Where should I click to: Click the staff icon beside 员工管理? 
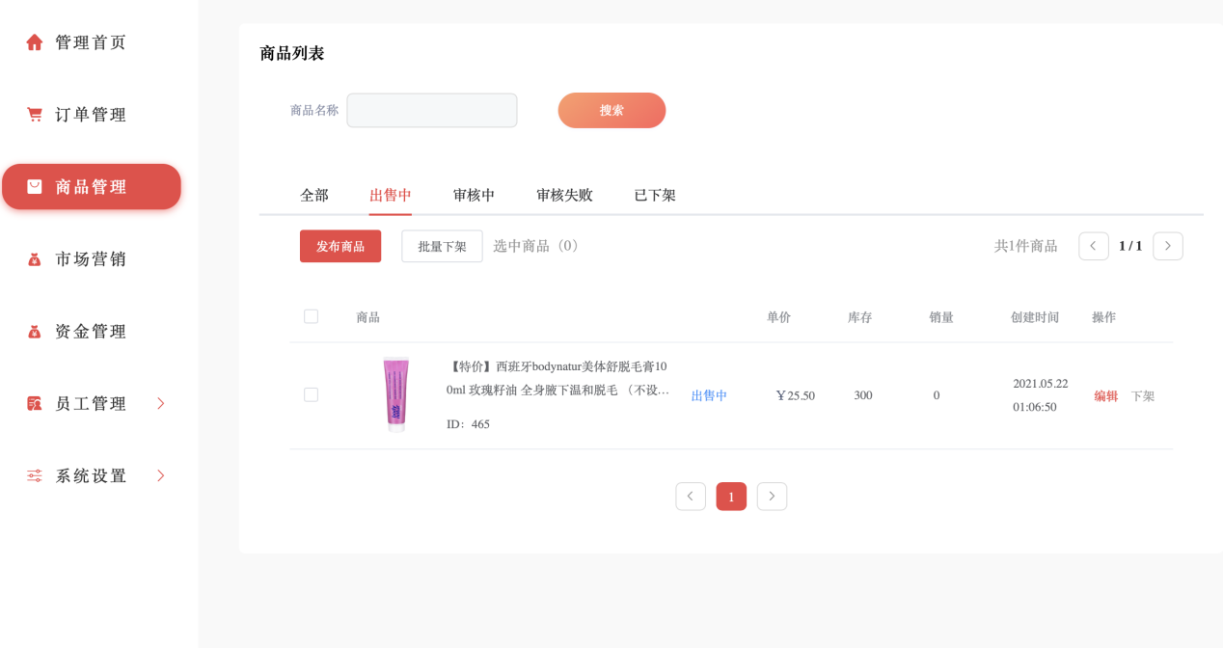[35, 404]
